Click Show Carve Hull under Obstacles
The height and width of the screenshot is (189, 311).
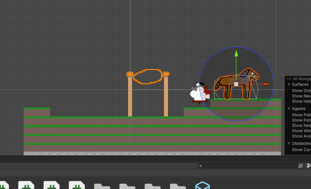coord(301,150)
